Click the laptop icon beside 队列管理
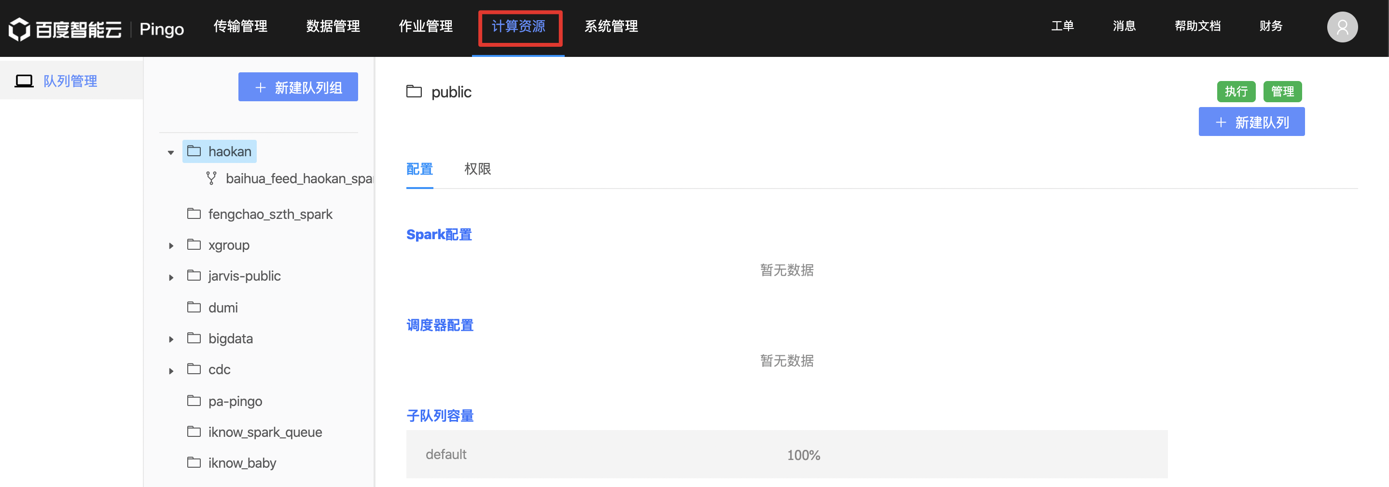1389x487 pixels. pyautogui.click(x=24, y=81)
